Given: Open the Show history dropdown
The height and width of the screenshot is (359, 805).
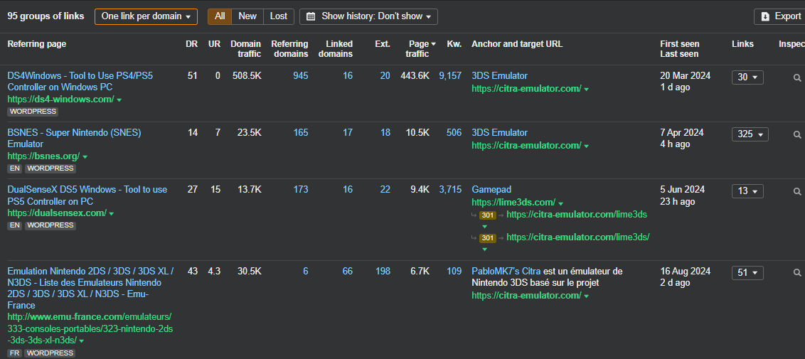Looking at the screenshot, I should click(368, 16).
